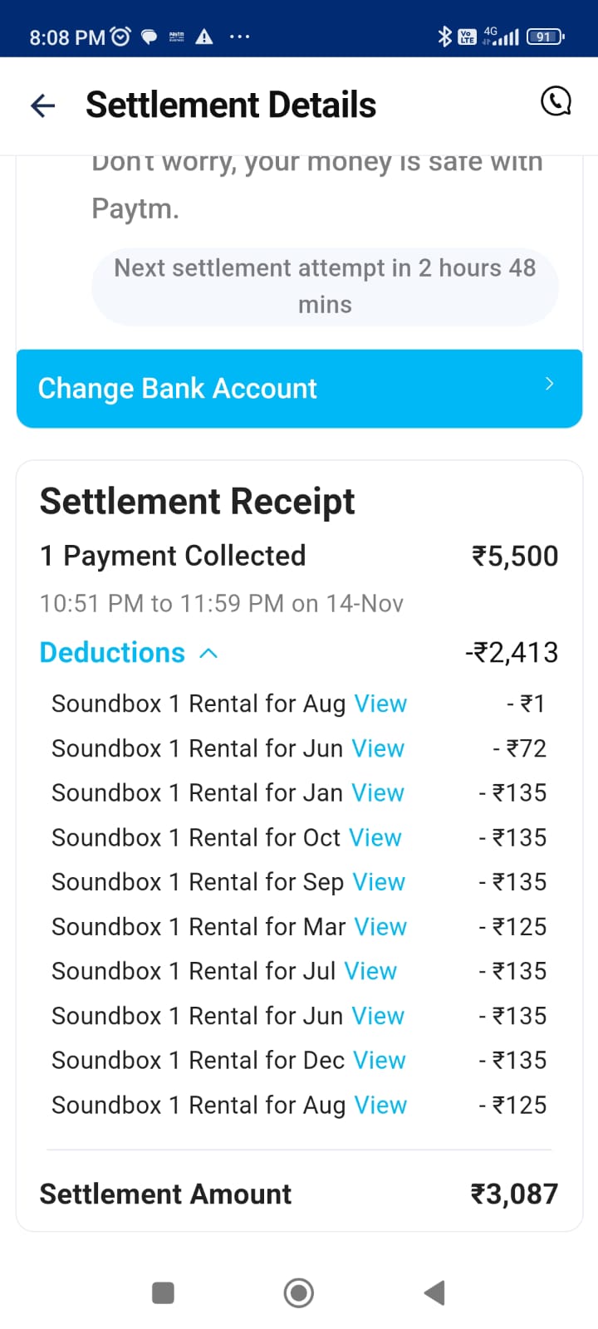Image resolution: width=598 pixels, height=1329 pixels.
Task: Tap the alarm icon in status bar
Action: [121, 37]
